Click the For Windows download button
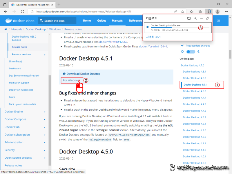 (72, 80)
